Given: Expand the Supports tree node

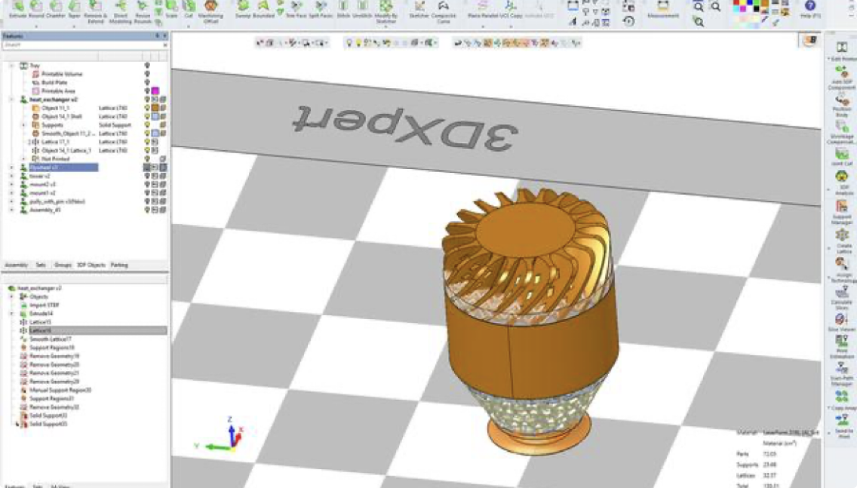Looking at the screenshot, I should point(23,125).
